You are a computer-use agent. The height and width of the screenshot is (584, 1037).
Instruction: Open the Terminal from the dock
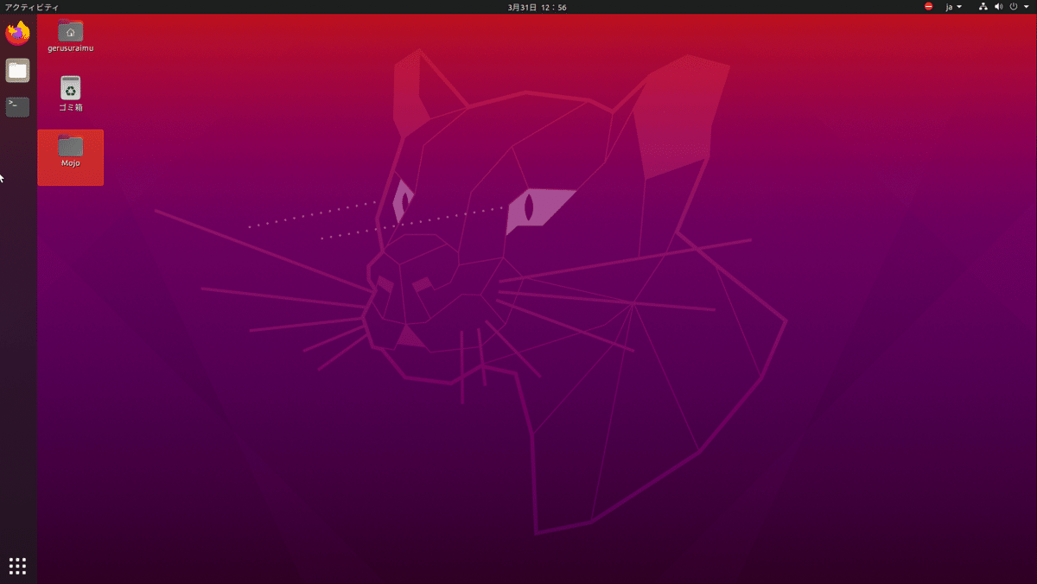click(x=17, y=107)
